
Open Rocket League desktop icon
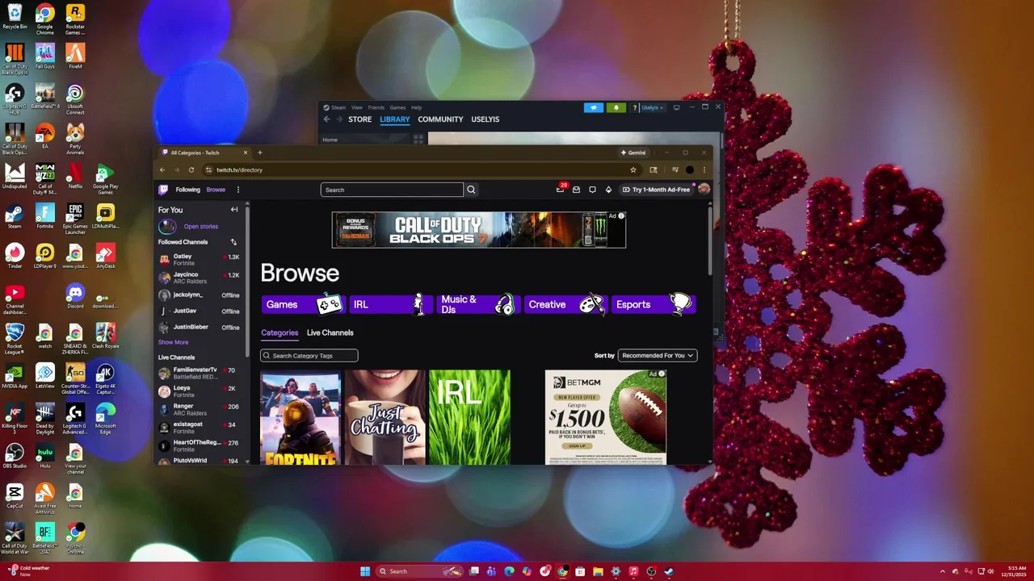pyautogui.click(x=15, y=338)
